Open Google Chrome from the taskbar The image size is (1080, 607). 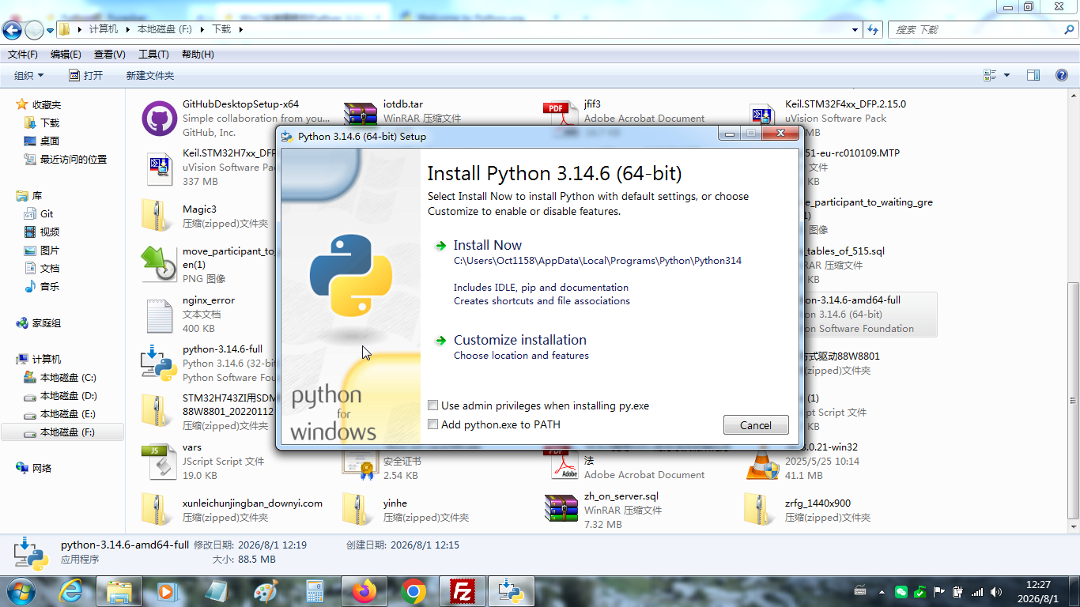point(413,590)
